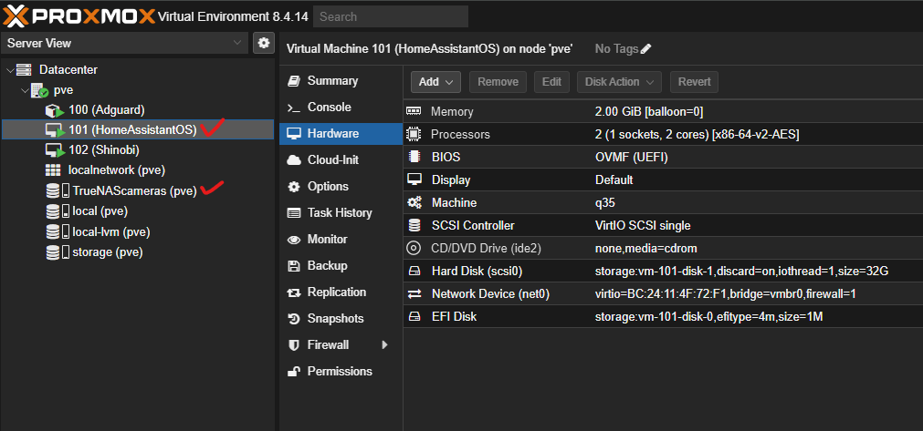Click the CD/DVD Drive disc icon
The image size is (923, 431).
tap(414, 248)
